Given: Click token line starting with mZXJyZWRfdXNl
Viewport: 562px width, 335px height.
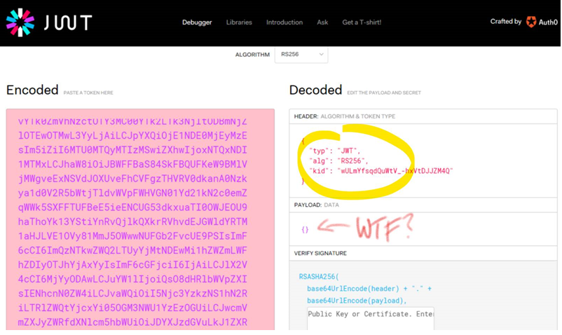Looking at the screenshot, I should point(132,322).
